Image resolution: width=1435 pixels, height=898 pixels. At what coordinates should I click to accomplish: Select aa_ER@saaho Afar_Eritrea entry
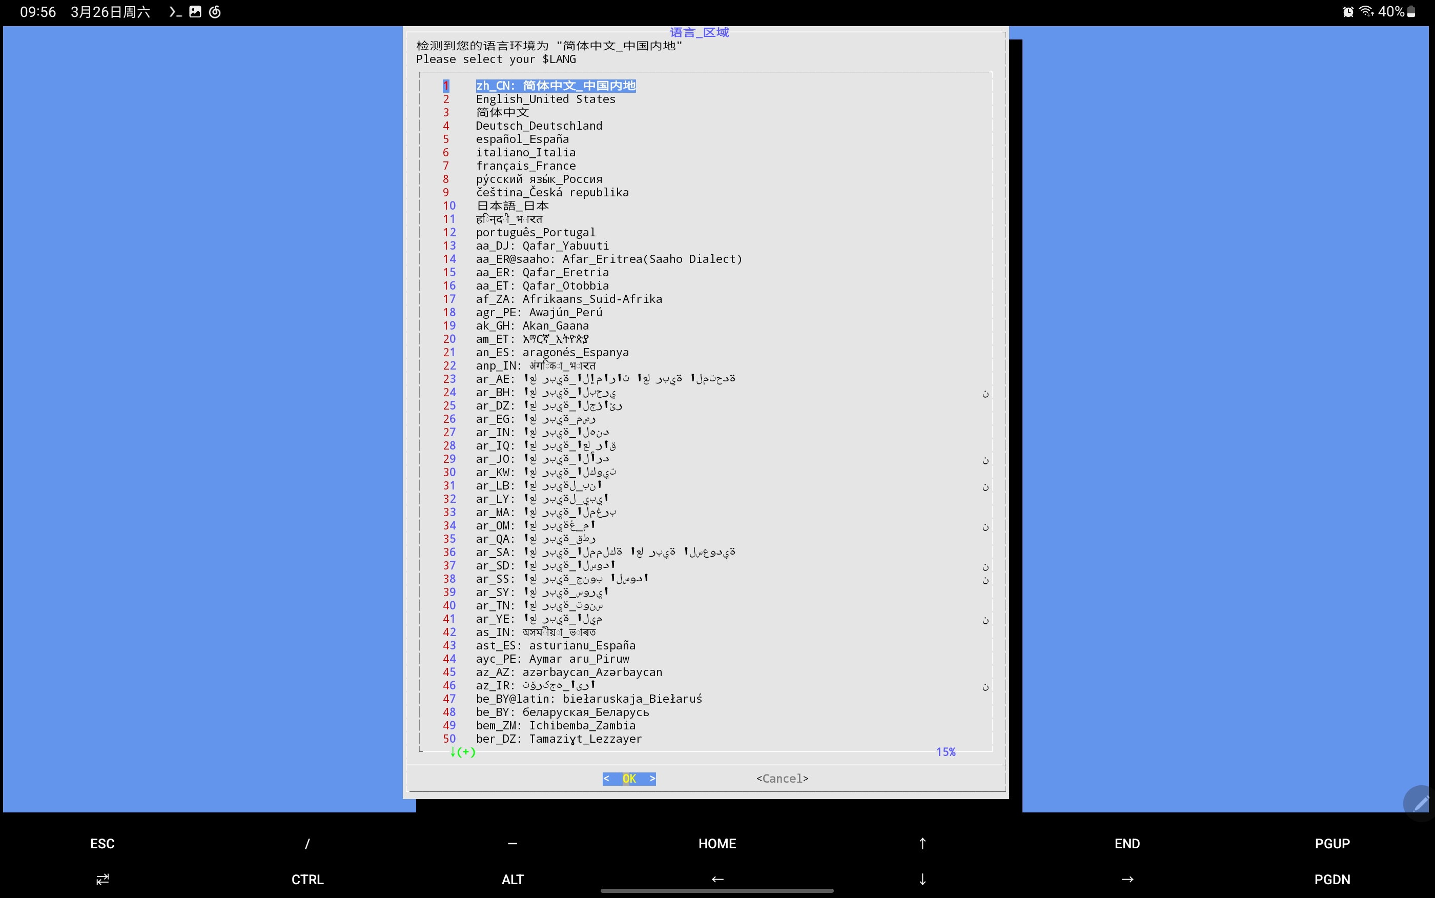609,259
